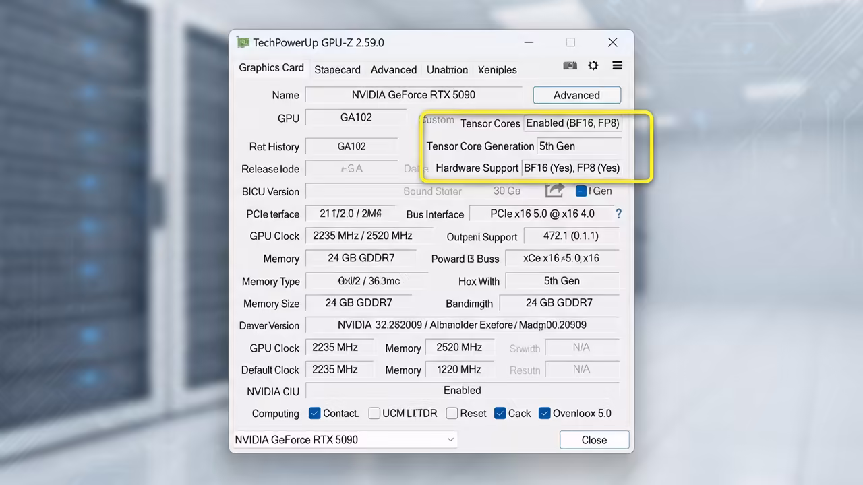Open the Stapecard tab
The width and height of the screenshot is (863, 485).
337,69
